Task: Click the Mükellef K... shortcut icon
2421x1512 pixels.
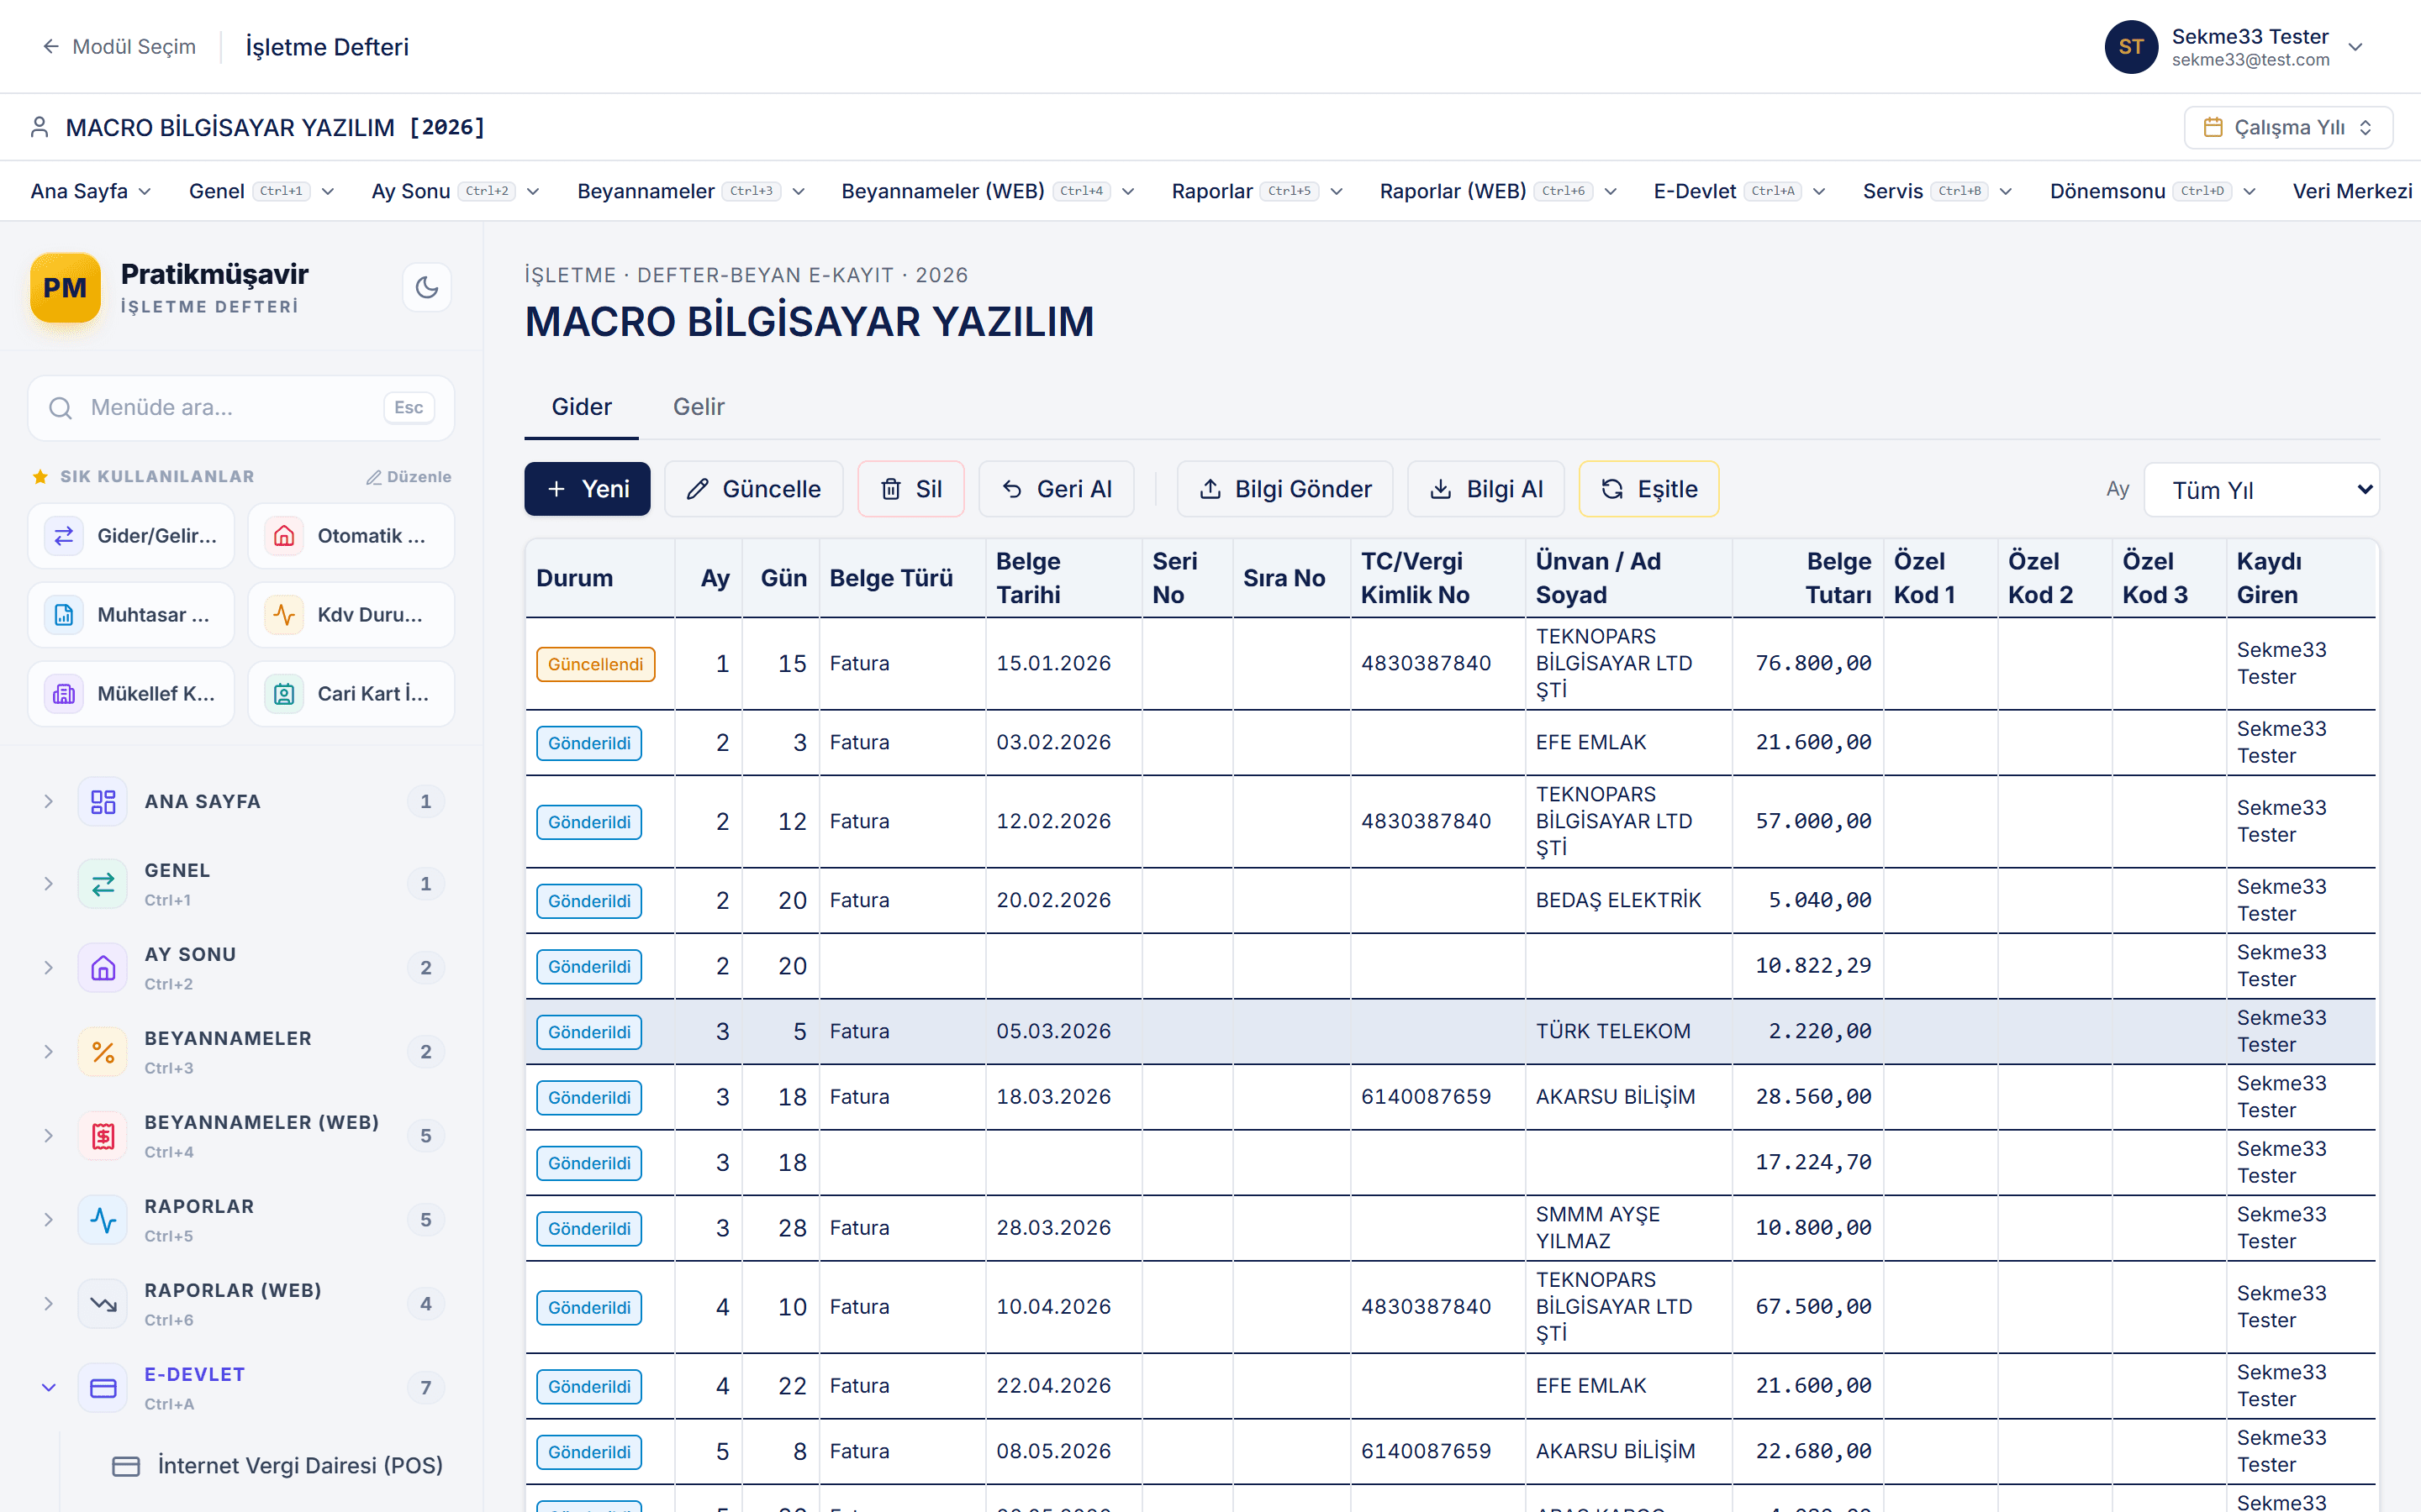Action: pyautogui.click(x=64, y=694)
